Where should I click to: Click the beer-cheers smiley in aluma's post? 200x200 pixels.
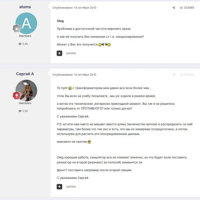(x=105, y=45)
